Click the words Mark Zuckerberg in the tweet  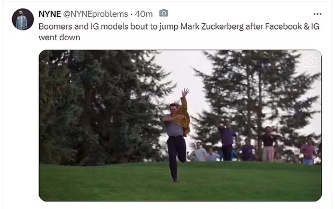pos(212,27)
